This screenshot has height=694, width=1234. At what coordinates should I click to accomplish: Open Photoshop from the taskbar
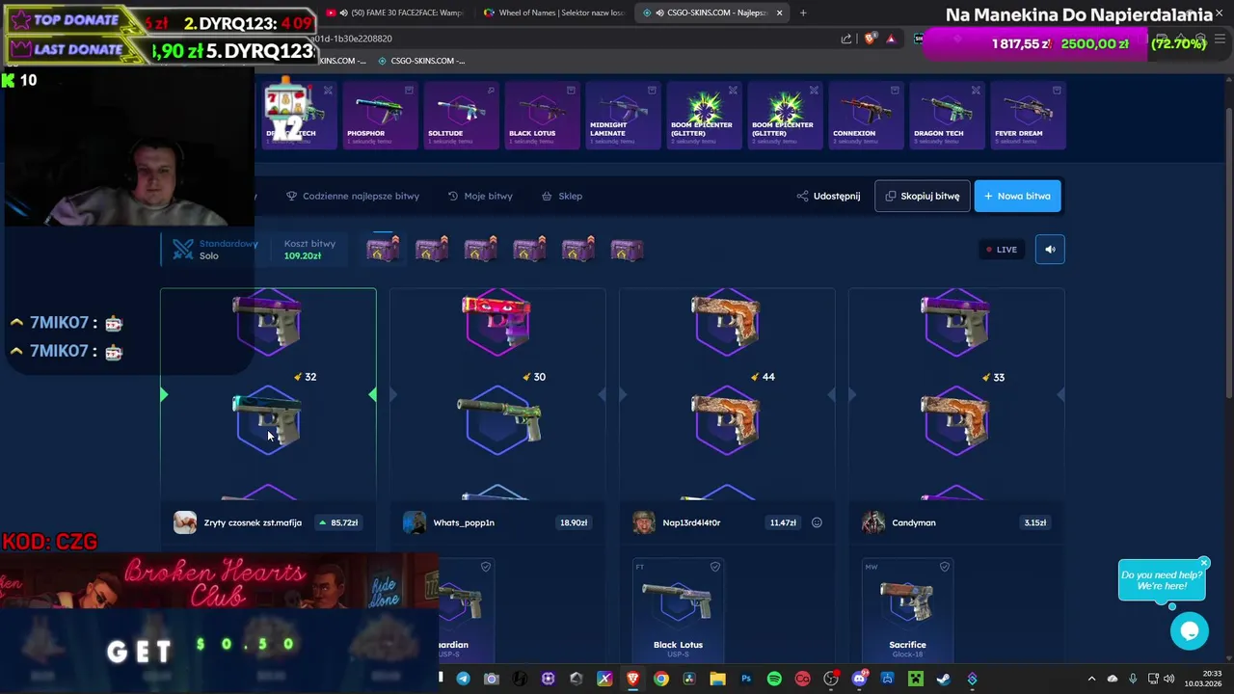(746, 679)
